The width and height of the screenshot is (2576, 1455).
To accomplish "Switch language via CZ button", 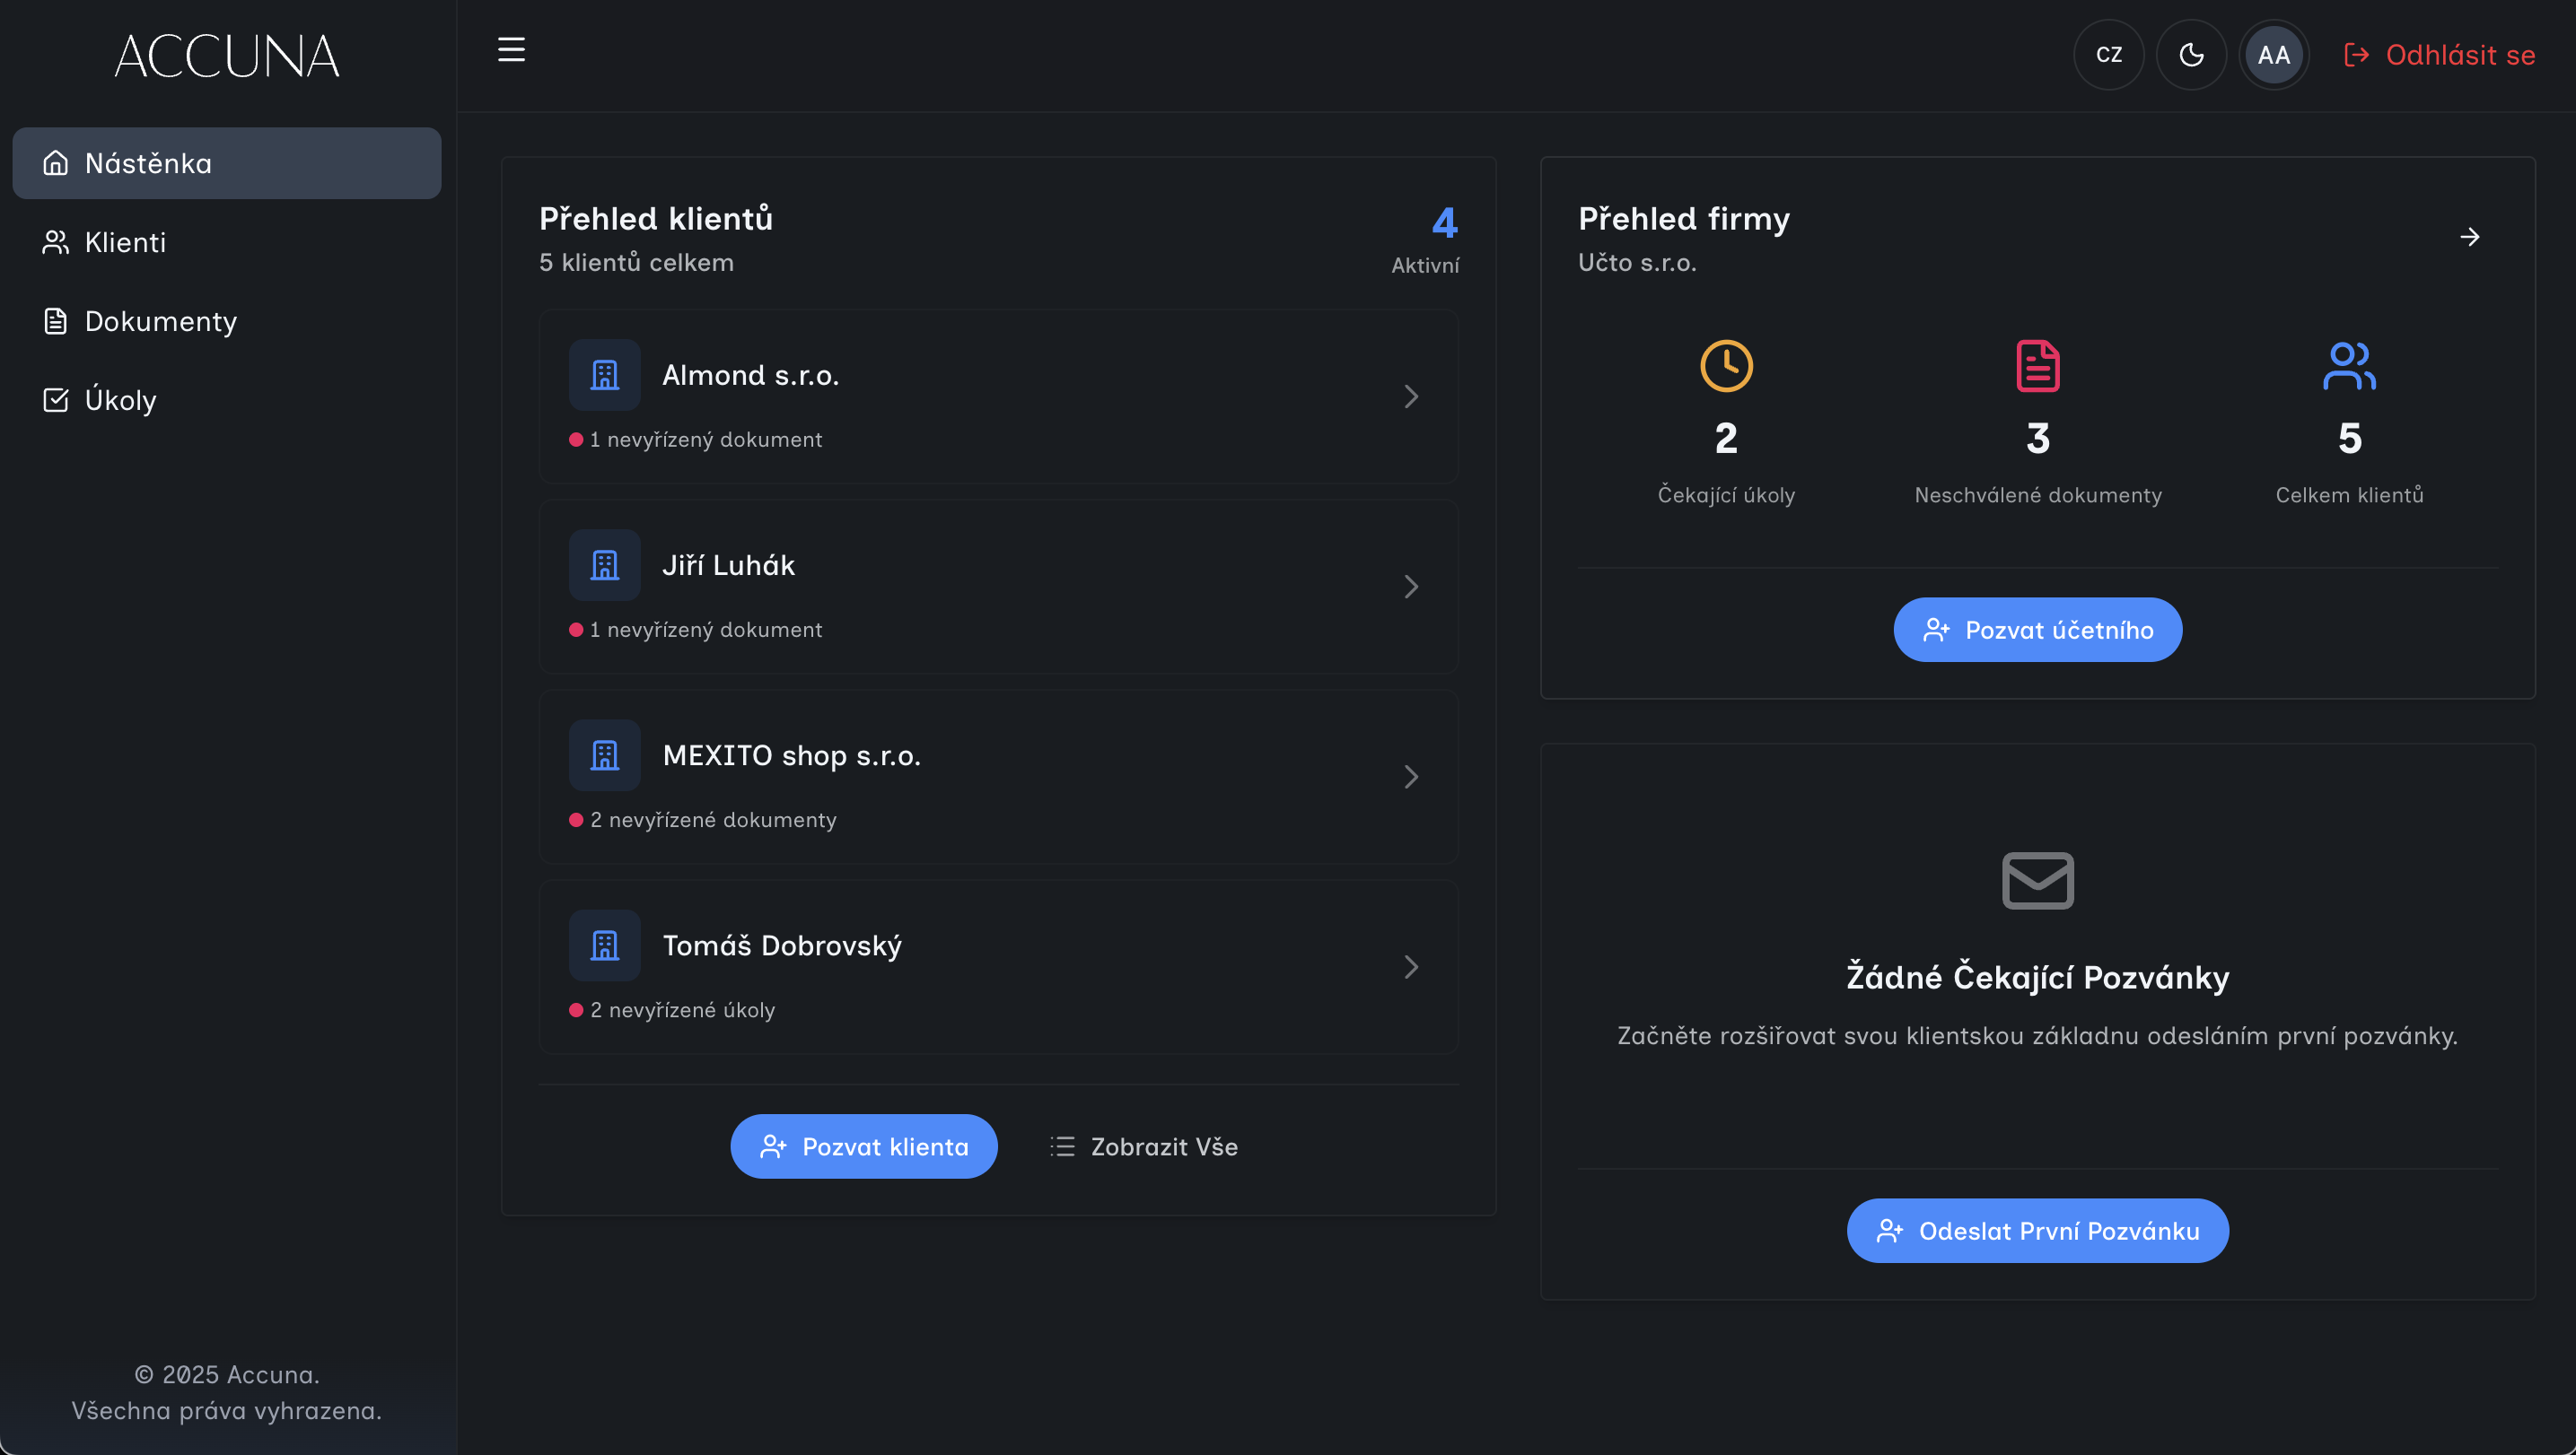I will 2109,55.
